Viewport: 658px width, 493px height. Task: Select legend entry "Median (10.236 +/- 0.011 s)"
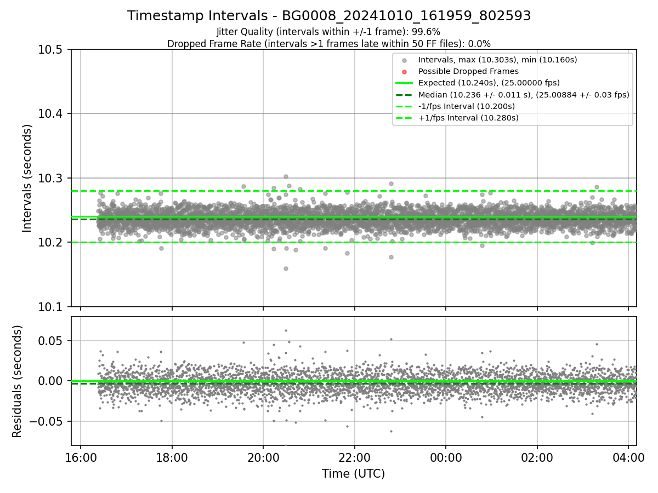pos(524,95)
